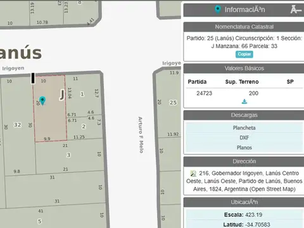Click the J section label on the map

click(62, 94)
